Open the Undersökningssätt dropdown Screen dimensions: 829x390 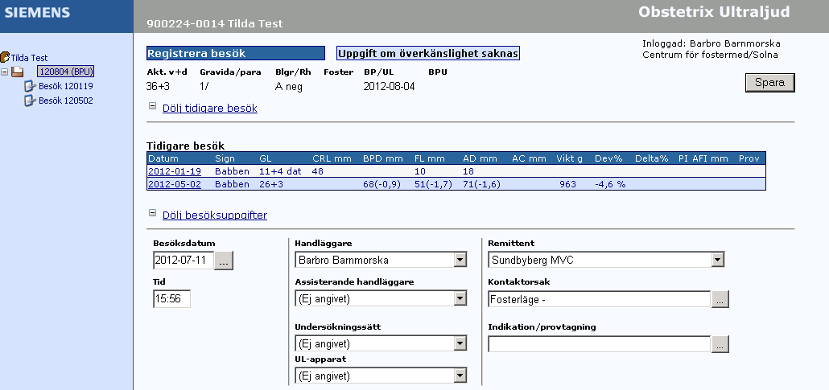[460, 344]
